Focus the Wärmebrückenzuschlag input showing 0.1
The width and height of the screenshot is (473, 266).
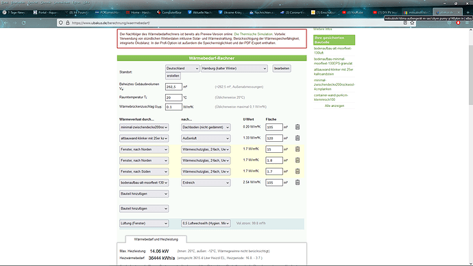pyautogui.click(x=173, y=107)
